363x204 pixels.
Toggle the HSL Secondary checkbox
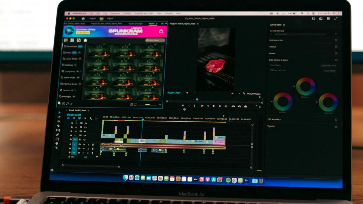point(336,120)
